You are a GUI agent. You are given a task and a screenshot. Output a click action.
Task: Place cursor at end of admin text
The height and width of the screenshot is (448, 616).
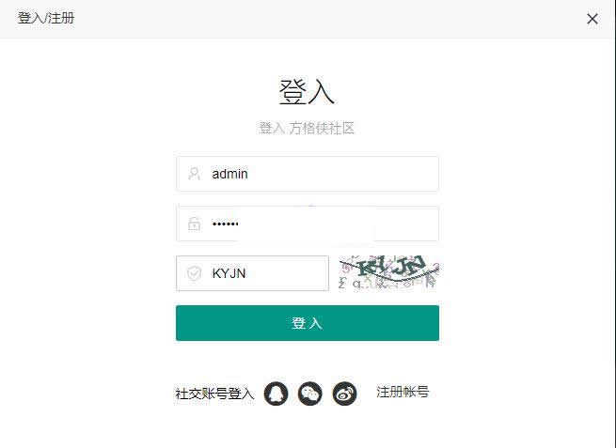point(248,174)
